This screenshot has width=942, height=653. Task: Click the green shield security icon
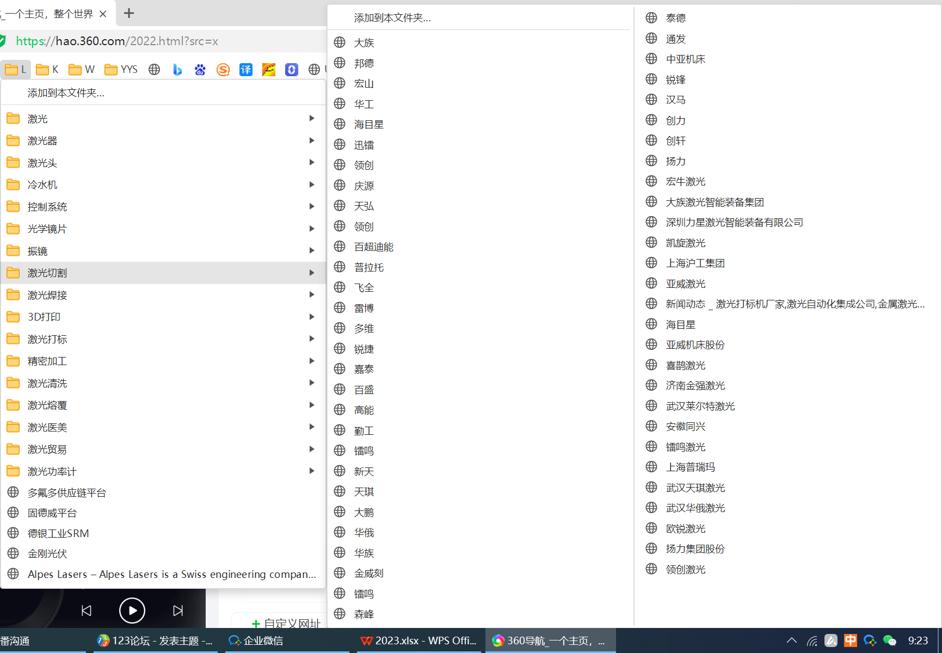(2, 41)
